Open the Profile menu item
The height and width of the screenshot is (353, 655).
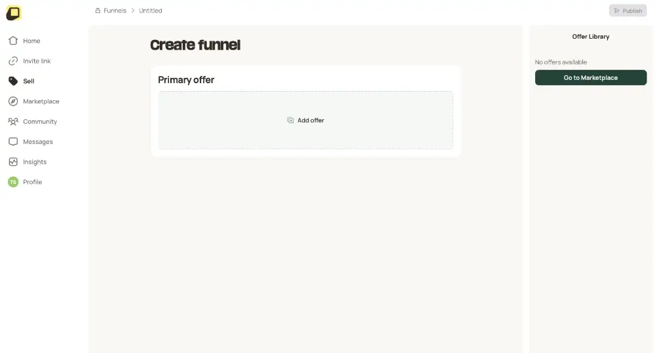pyautogui.click(x=32, y=182)
